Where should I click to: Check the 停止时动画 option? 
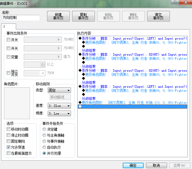pos(8,135)
